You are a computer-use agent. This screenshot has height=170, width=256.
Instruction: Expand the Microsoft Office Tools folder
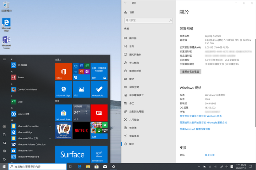tap(31, 138)
